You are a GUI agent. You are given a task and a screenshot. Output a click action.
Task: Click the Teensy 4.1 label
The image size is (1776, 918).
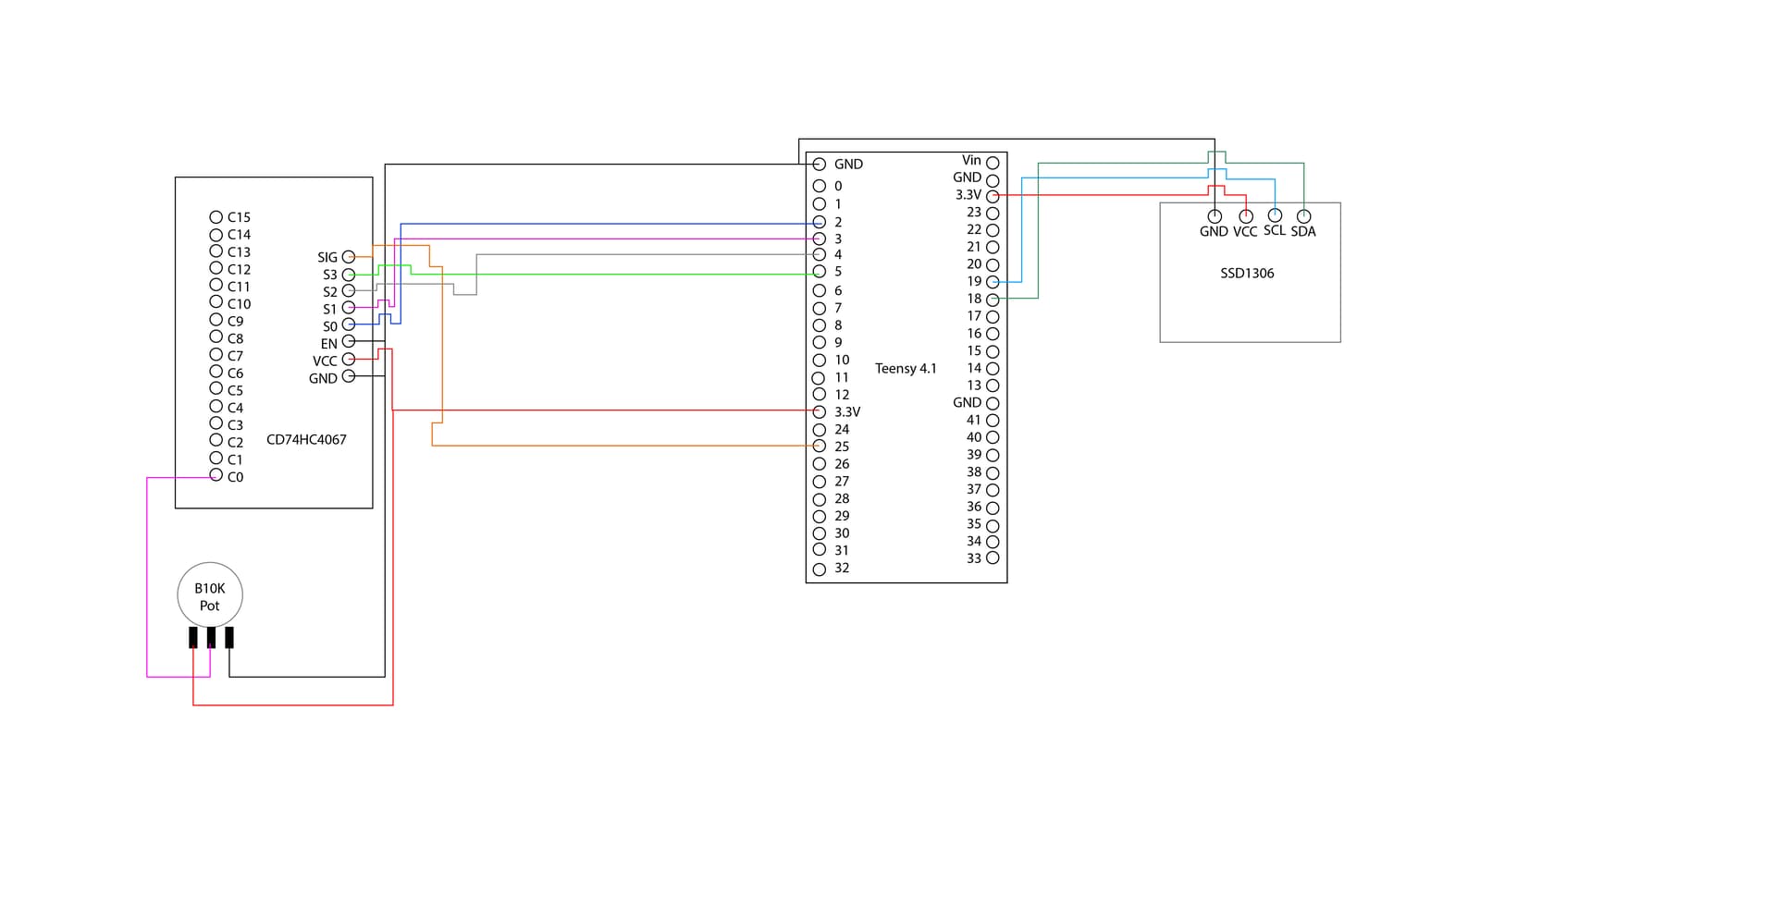click(905, 368)
